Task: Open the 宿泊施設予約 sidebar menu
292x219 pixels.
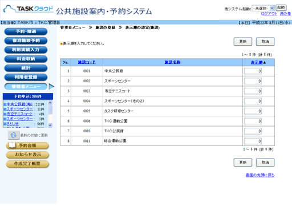Action: coord(26,40)
